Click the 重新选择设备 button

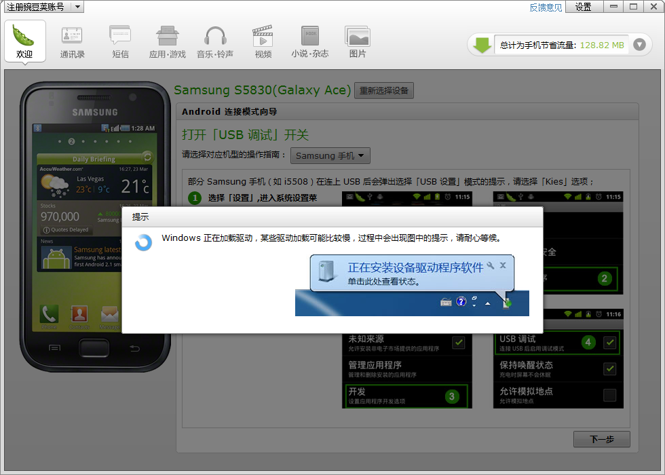(x=384, y=90)
